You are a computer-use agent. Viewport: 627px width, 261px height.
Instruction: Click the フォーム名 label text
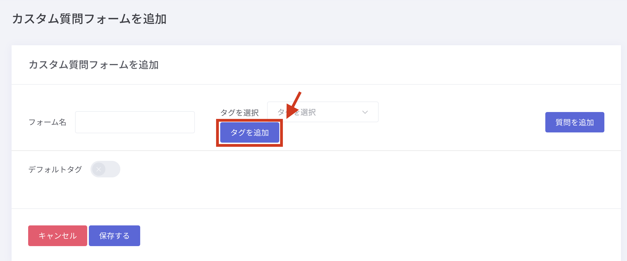[47, 122]
